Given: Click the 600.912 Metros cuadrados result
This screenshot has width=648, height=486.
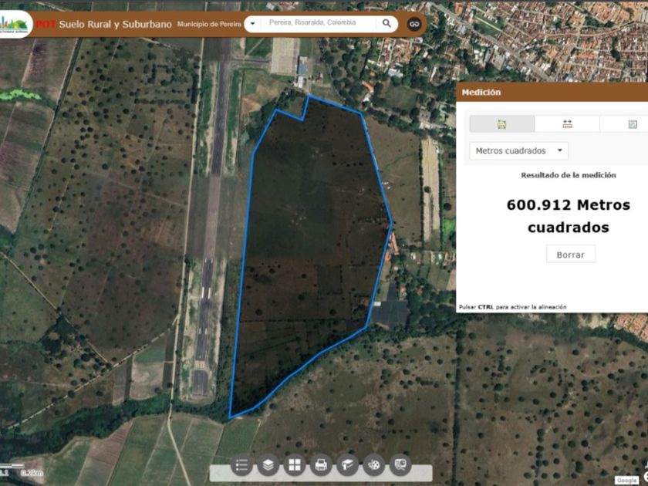Looking at the screenshot, I should [x=569, y=216].
